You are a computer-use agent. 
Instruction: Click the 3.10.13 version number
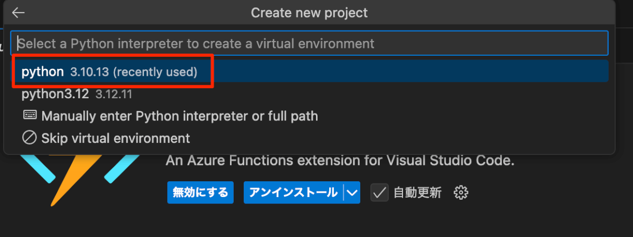click(89, 72)
